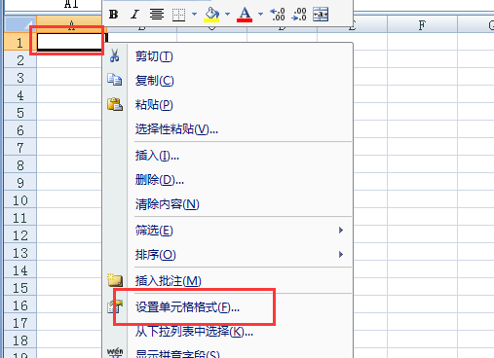This screenshot has height=358, width=494.
Task: Select row 15 header
Action: click(x=20, y=288)
